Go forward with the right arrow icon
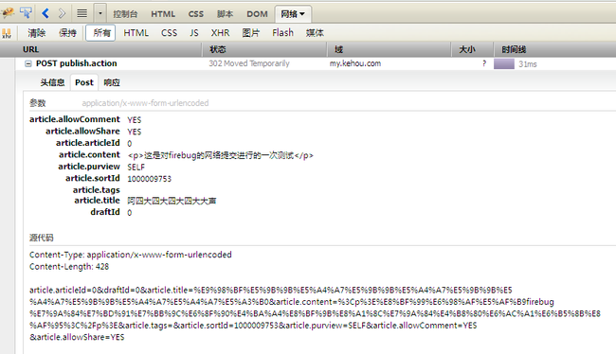This screenshot has width=616, height=354. click(x=62, y=13)
